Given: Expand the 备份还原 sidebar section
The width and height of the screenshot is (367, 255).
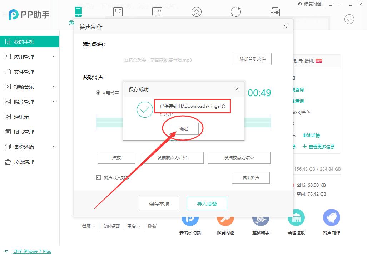Looking at the screenshot, I should (29, 147).
